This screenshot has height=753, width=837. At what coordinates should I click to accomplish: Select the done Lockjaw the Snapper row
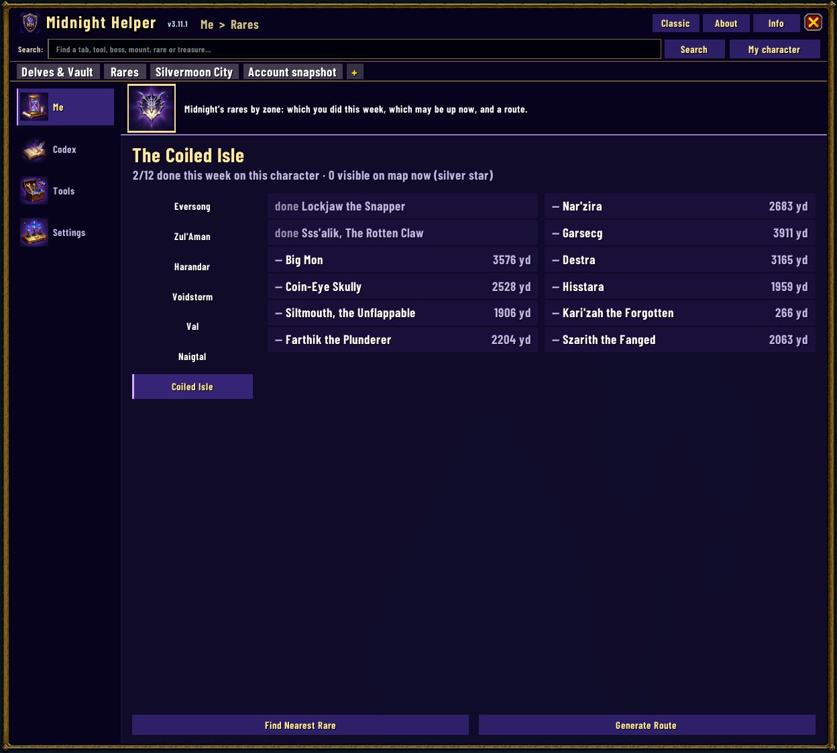point(402,207)
